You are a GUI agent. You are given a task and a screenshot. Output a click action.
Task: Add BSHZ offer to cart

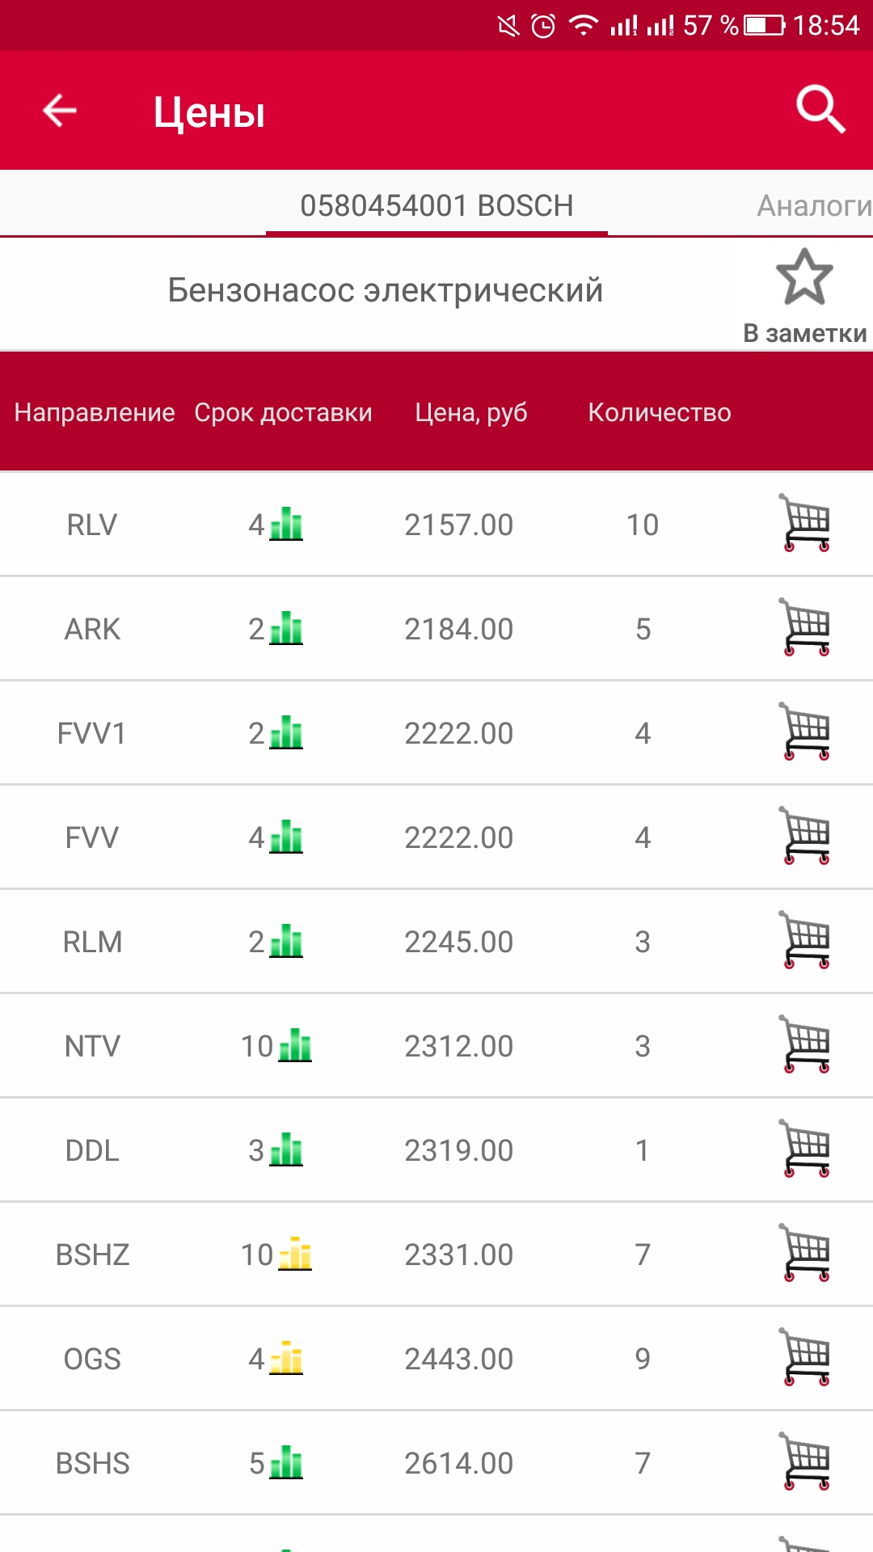[x=806, y=1253]
